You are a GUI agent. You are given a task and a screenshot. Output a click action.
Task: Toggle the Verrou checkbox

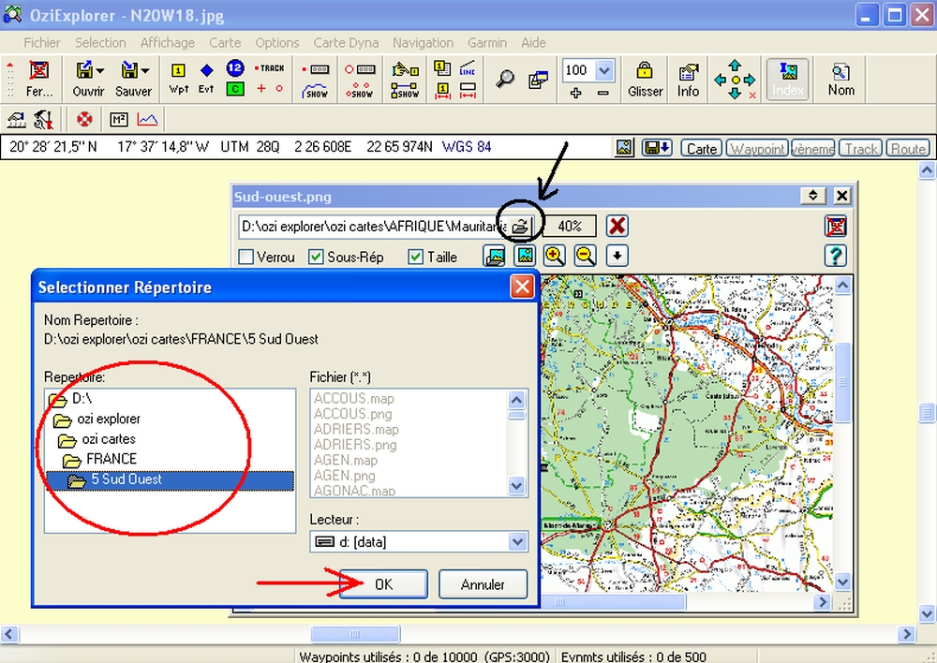246,257
